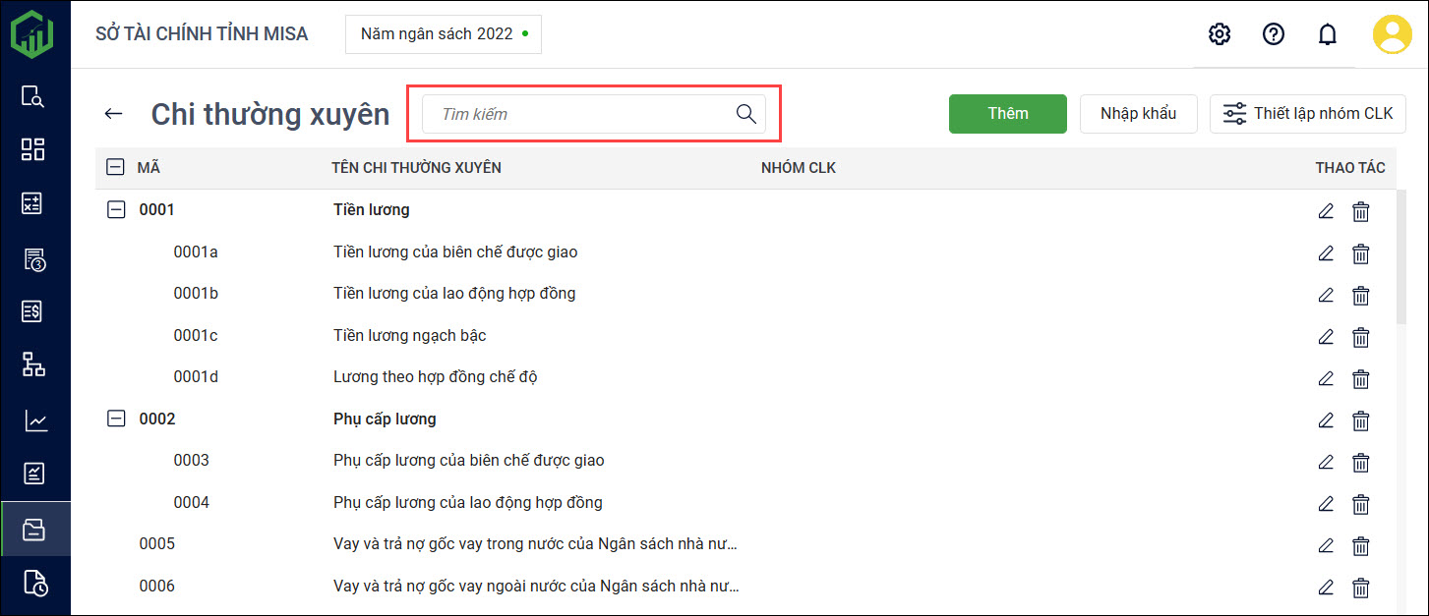Image resolution: width=1429 pixels, height=616 pixels.
Task: Go back using the left arrow icon
Action: tap(113, 114)
